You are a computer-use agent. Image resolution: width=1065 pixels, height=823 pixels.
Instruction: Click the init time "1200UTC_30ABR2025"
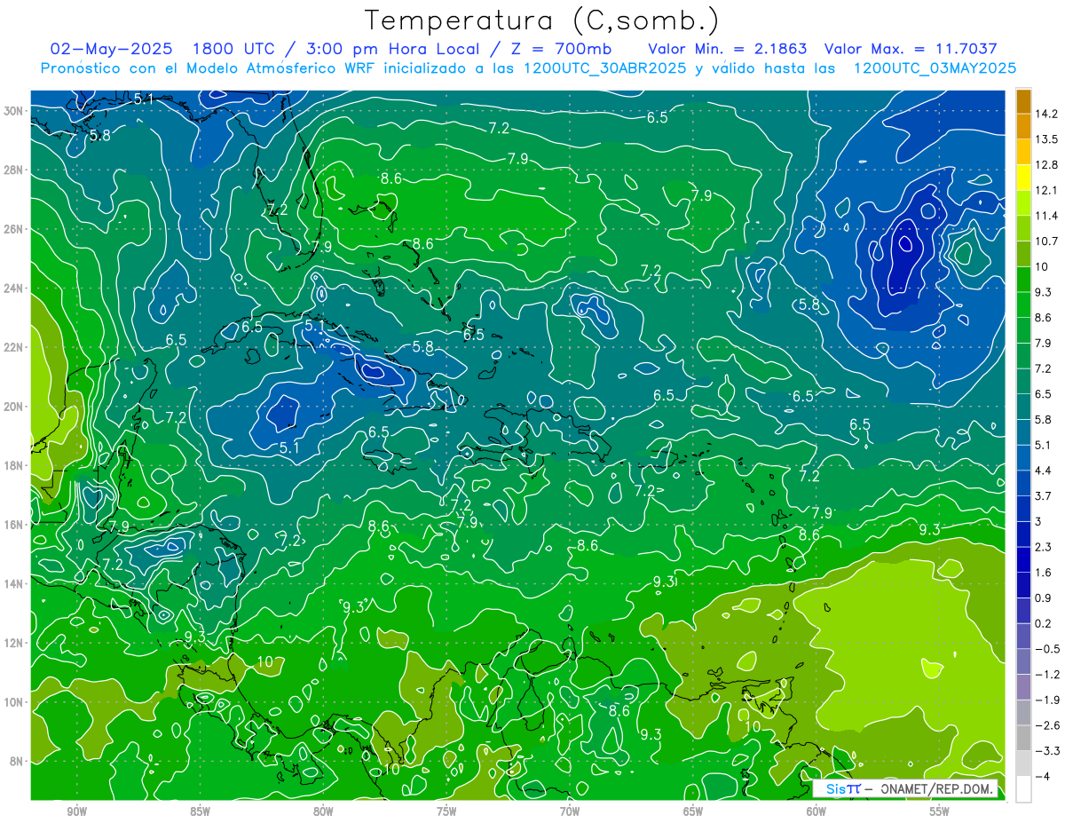click(604, 67)
